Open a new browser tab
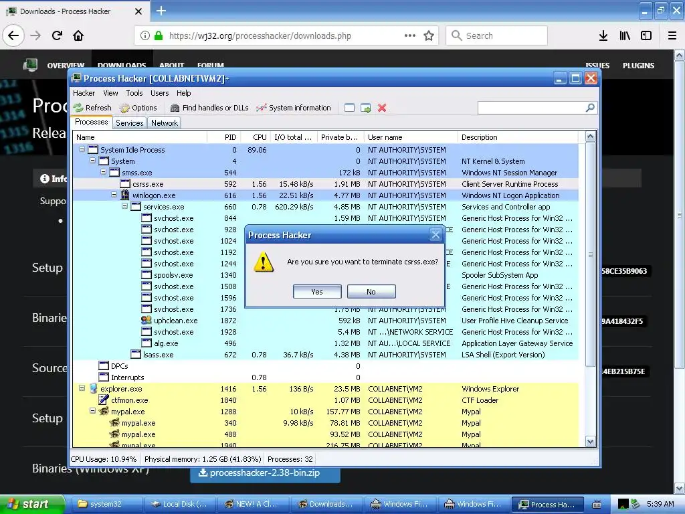The height and width of the screenshot is (514, 685). [x=161, y=11]
